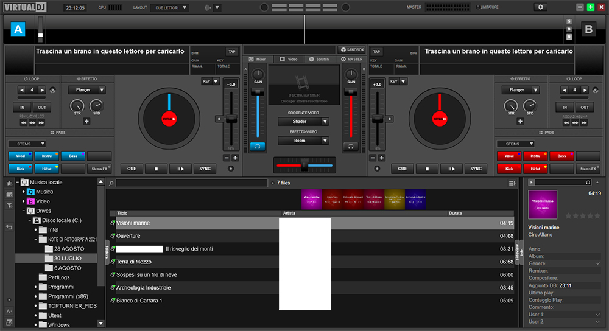This screenshot has width=609, height=331.
Task: Click the browser search field
Action: [x=192, y=183]
